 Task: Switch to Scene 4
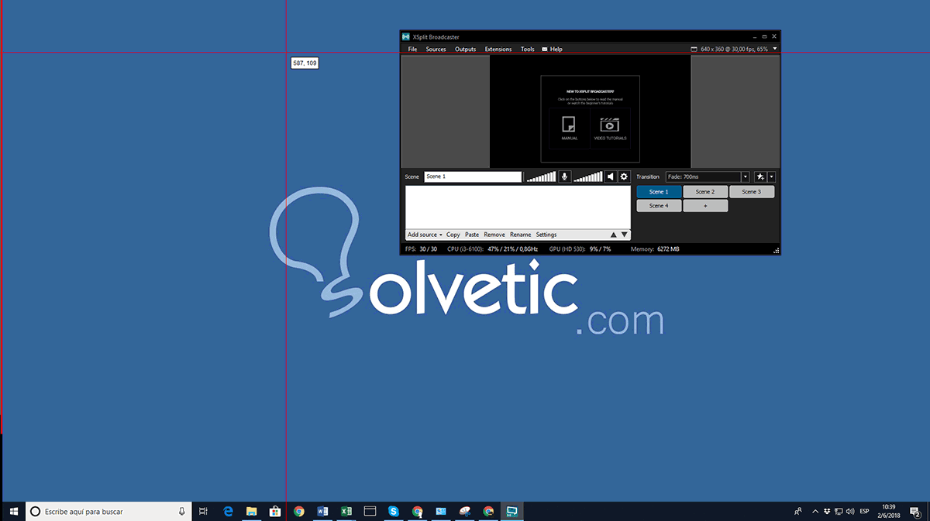(x=659, y=206)
